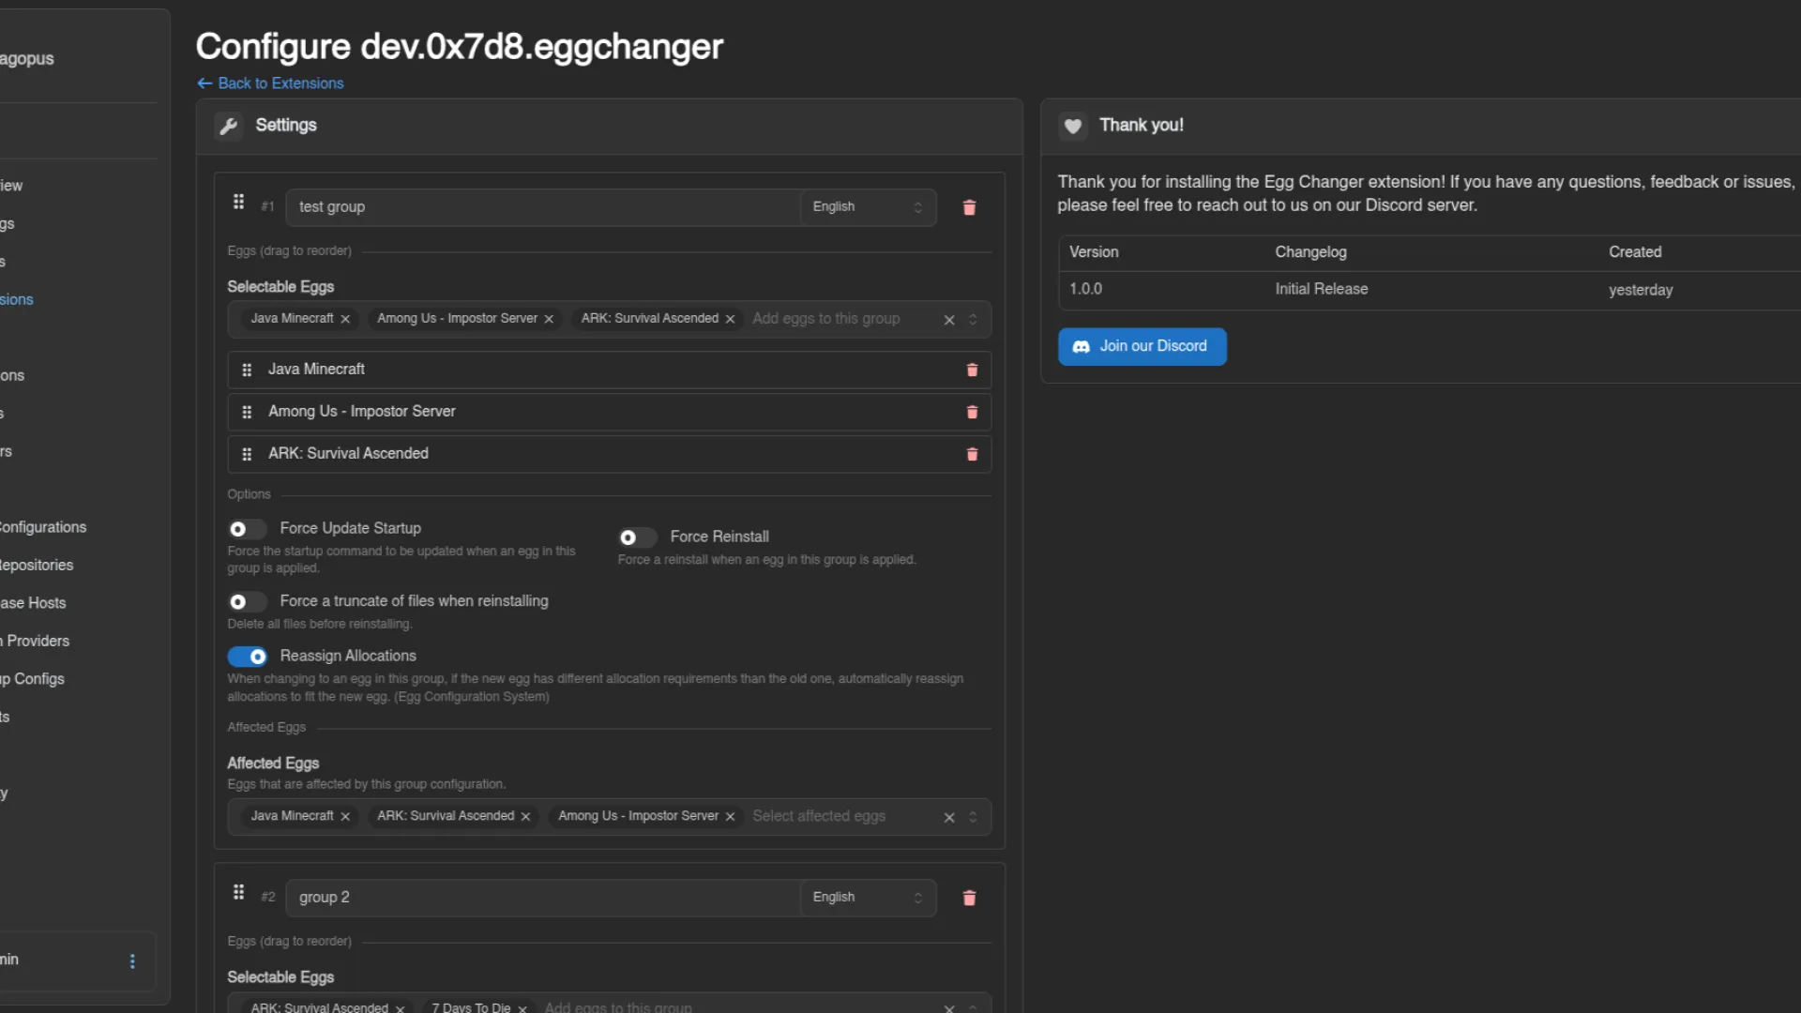Delete Java Minecraft egg row trash icon
Image resolution: width=1801 pixels, height=1013 pixels.
972,370
